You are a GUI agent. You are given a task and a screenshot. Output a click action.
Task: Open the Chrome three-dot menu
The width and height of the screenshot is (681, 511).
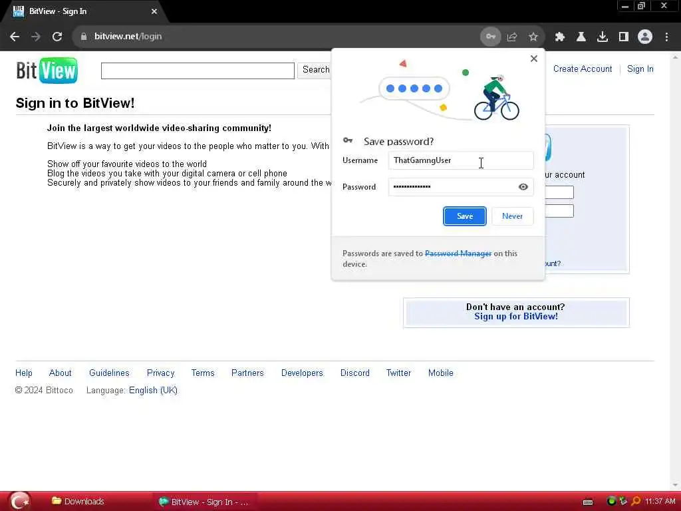click(666, 37)
